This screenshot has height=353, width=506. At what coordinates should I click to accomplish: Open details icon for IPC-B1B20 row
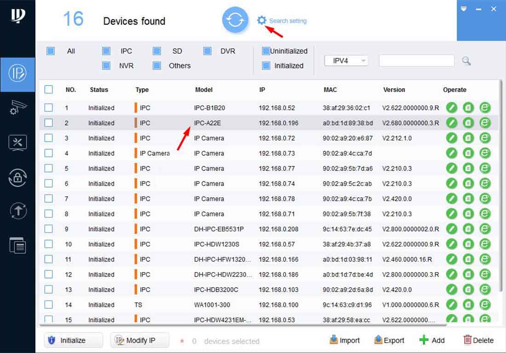[468, 108]
